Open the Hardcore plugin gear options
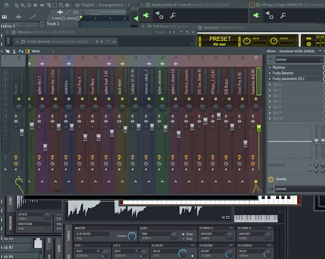 click(200, 28)
